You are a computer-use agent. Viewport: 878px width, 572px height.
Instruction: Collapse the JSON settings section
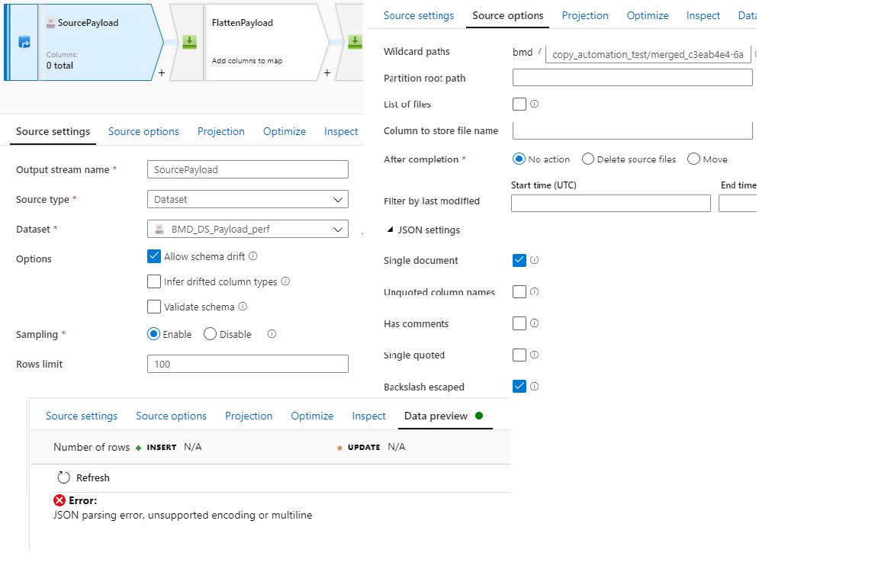coord(391,230)
